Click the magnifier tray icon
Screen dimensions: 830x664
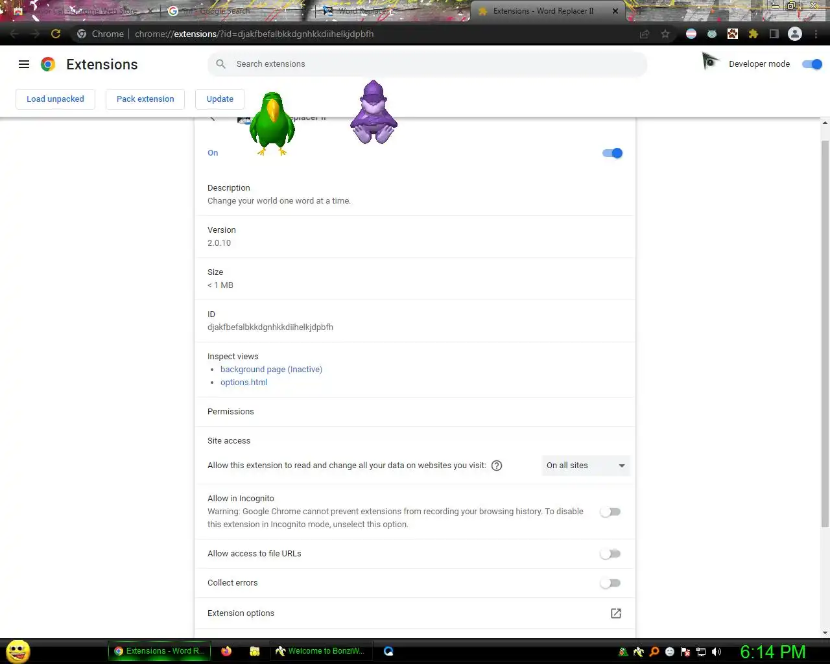tap(654, 652)
